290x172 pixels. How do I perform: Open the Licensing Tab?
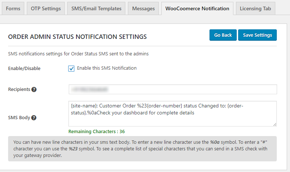click(x=255, y=9)
